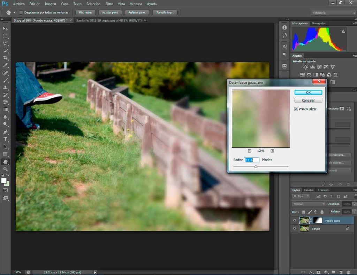Hide the Fondo copia layer
The height and width of the screenshot is (275, 357).
point(295,220)
